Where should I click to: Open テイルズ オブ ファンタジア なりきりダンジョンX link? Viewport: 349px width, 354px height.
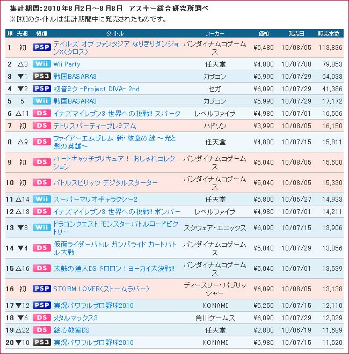pos(116,48)
